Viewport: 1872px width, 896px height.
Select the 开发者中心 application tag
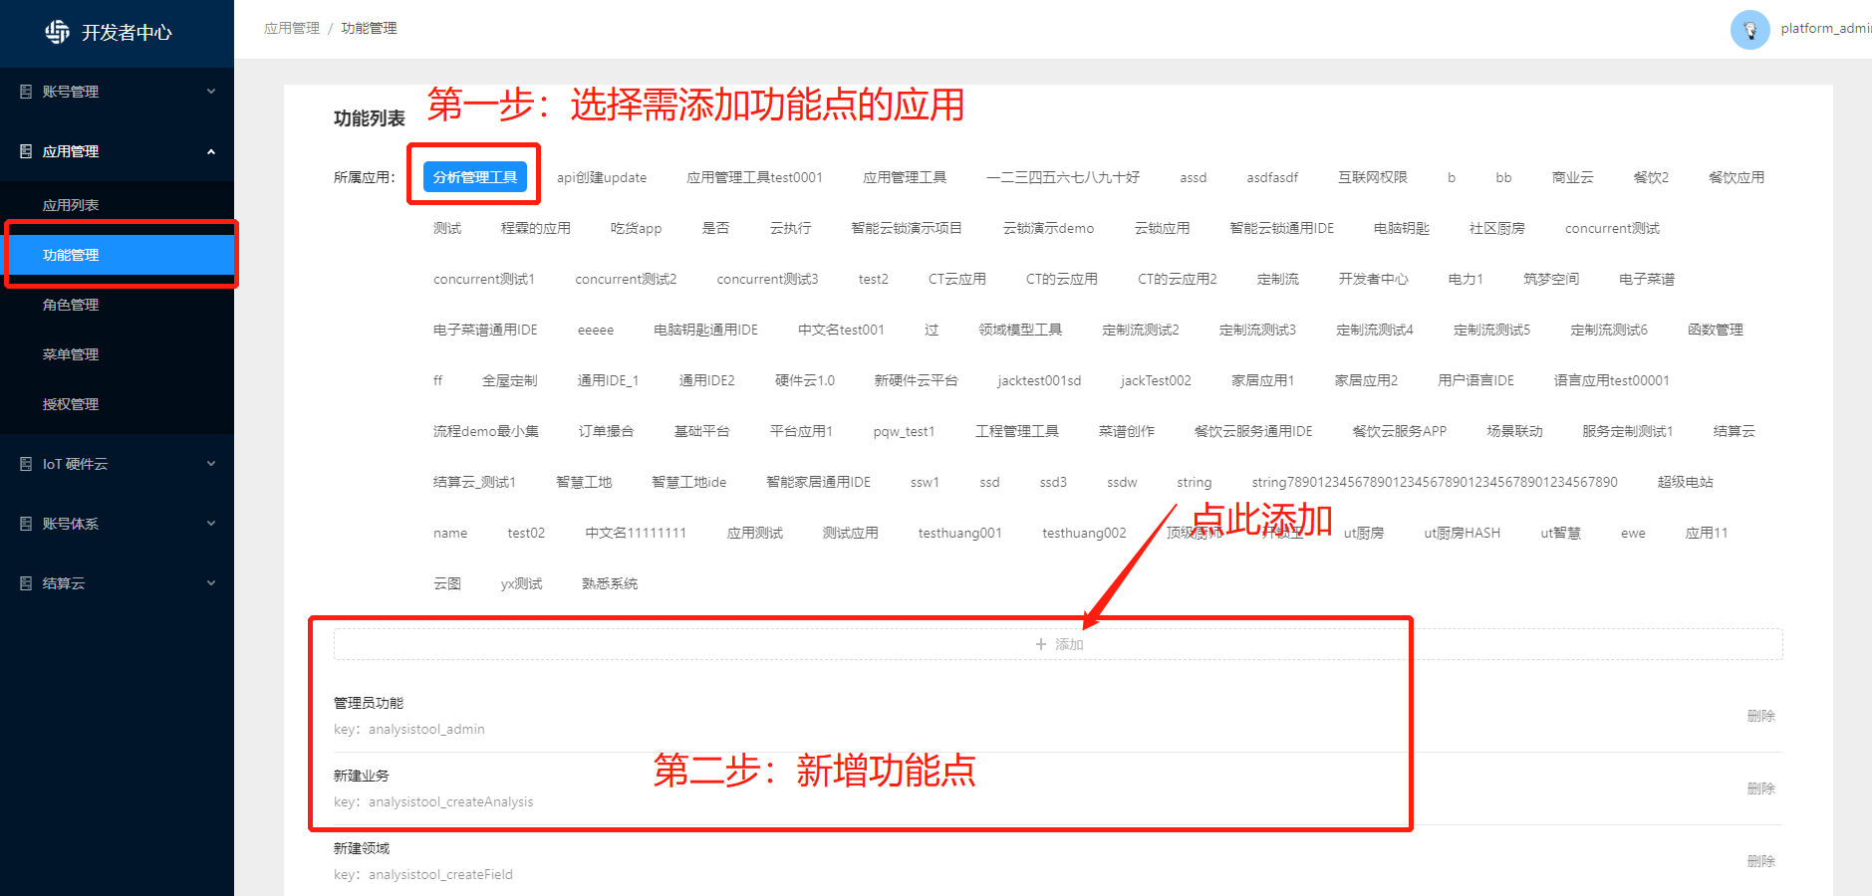tap(1374, 279)
